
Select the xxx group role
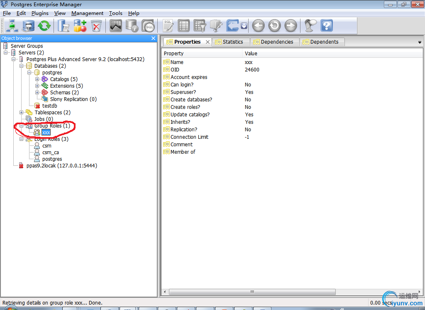[46, 133]
